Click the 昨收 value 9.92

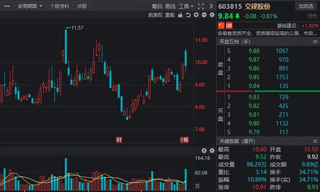click(312, 157)
